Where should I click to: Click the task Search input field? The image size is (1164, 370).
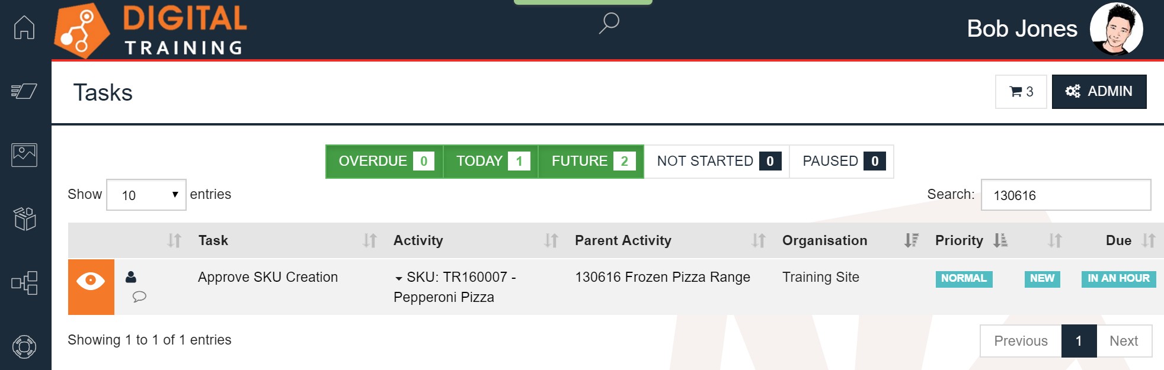click(1066, 195)
